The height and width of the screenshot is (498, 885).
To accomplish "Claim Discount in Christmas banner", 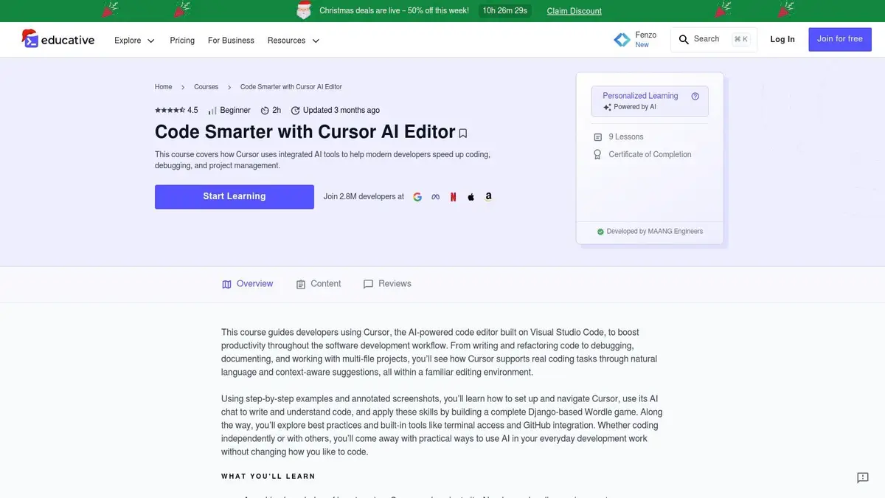I will (x=574, y=11).
